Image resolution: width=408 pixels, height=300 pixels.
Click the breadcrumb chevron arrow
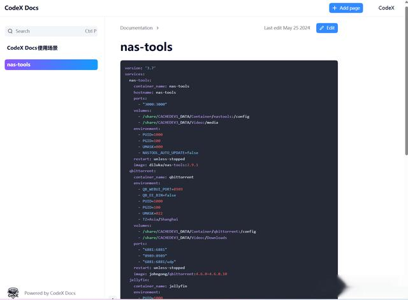click(x=157, y=28)
